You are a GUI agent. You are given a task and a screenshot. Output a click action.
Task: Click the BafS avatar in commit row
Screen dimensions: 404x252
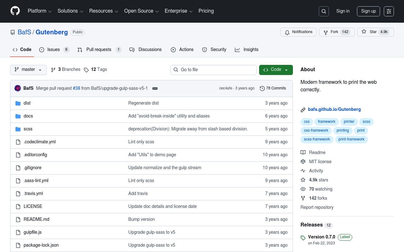pos(18,88)
